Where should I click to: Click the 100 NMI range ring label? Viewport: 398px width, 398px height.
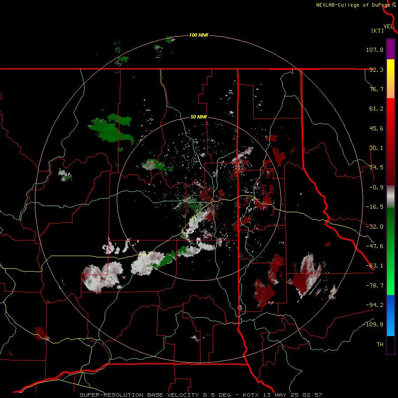199,35
